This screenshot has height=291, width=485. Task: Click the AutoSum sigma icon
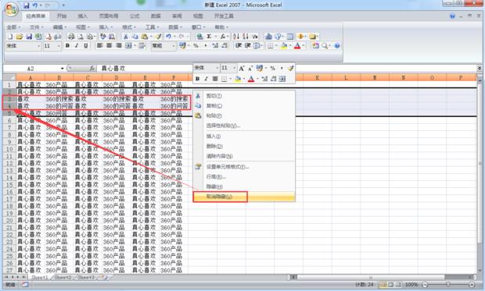[209, 37]
